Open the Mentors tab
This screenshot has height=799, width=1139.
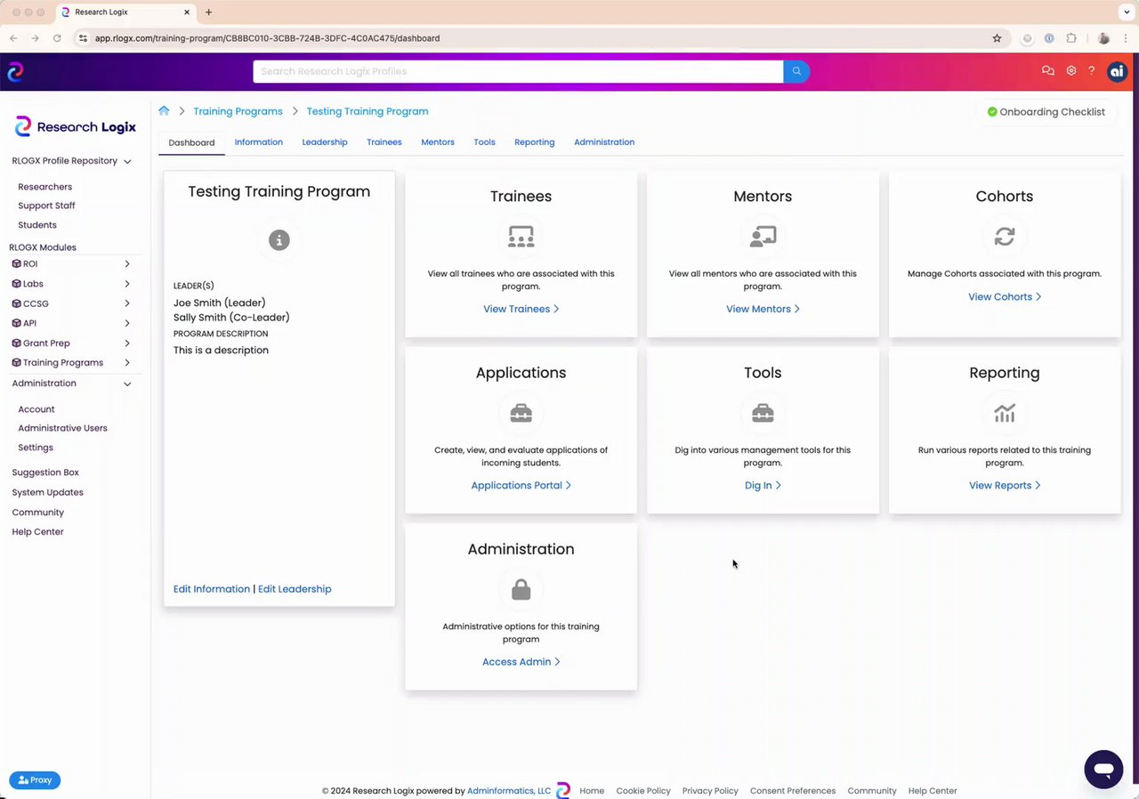(438, 142)
